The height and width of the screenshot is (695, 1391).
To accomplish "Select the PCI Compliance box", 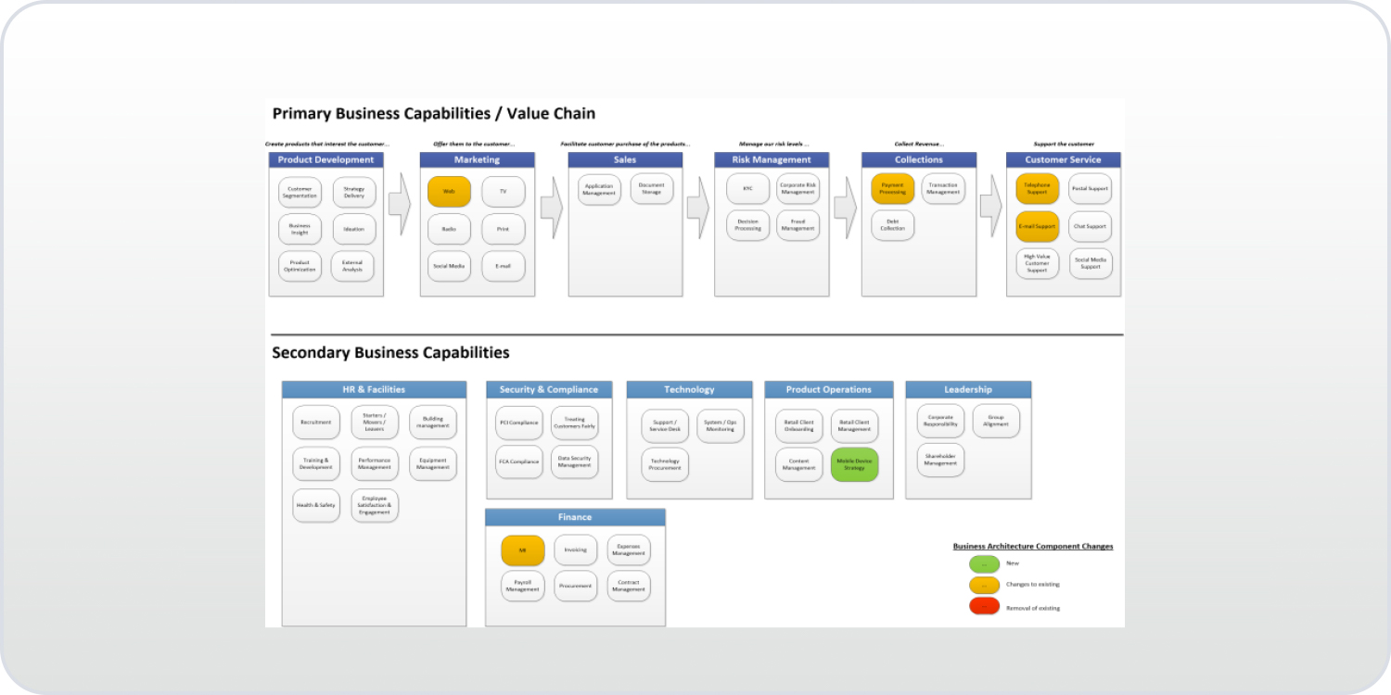I will point(518,422).
